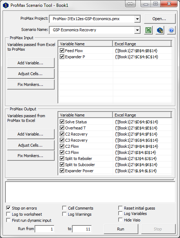Select the C3 Flow range $I$4:$I$14
The image size is (180, 238).
pyautogui.click(x=135, y=152)
